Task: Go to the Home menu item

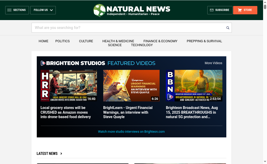Action: (44, 41)
